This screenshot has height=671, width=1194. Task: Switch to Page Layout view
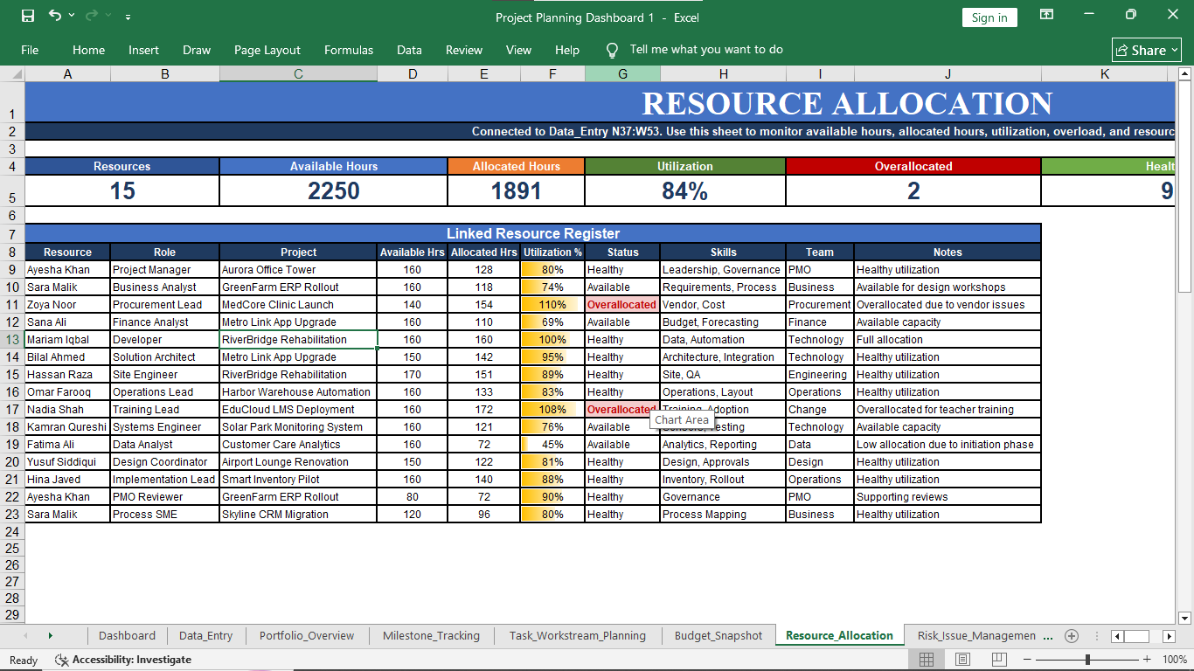(x=962, y=660)
